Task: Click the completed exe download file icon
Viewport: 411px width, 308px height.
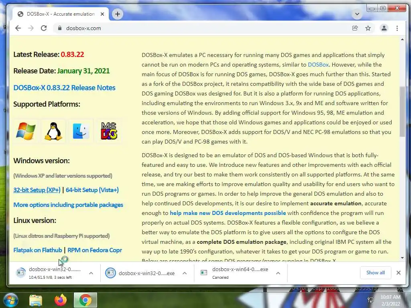Action: click(110, 273)
